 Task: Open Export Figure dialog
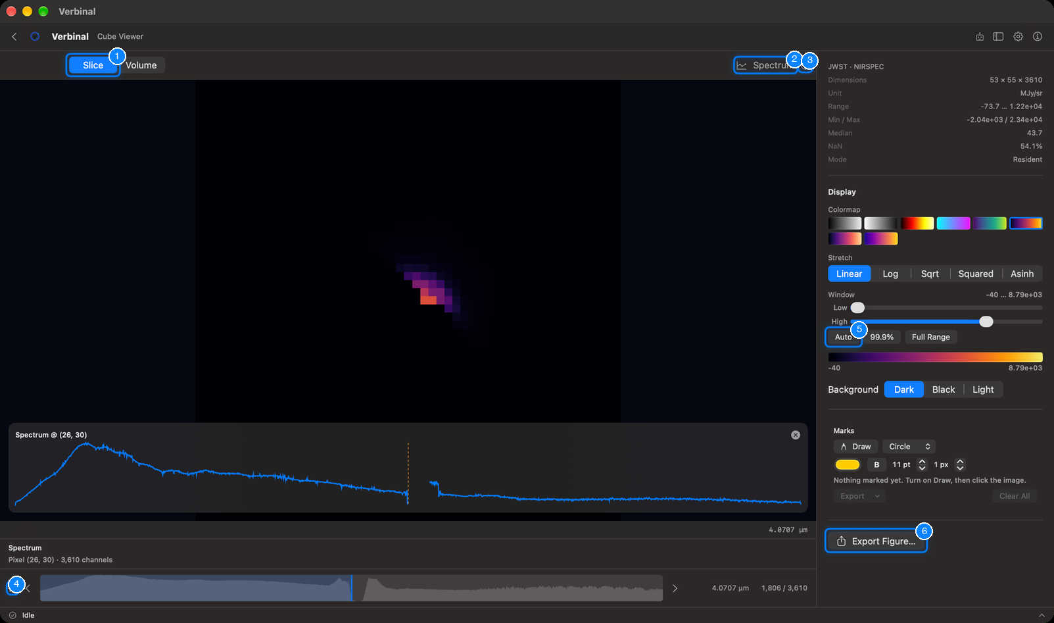(876, 541)
